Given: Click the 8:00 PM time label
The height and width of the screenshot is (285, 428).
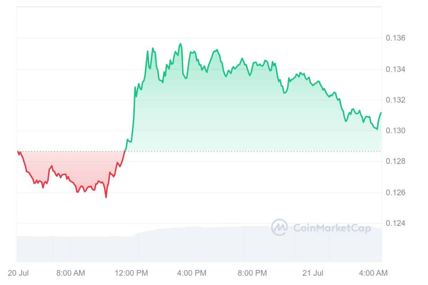Looking at the screenshot, I should (252, 273).
